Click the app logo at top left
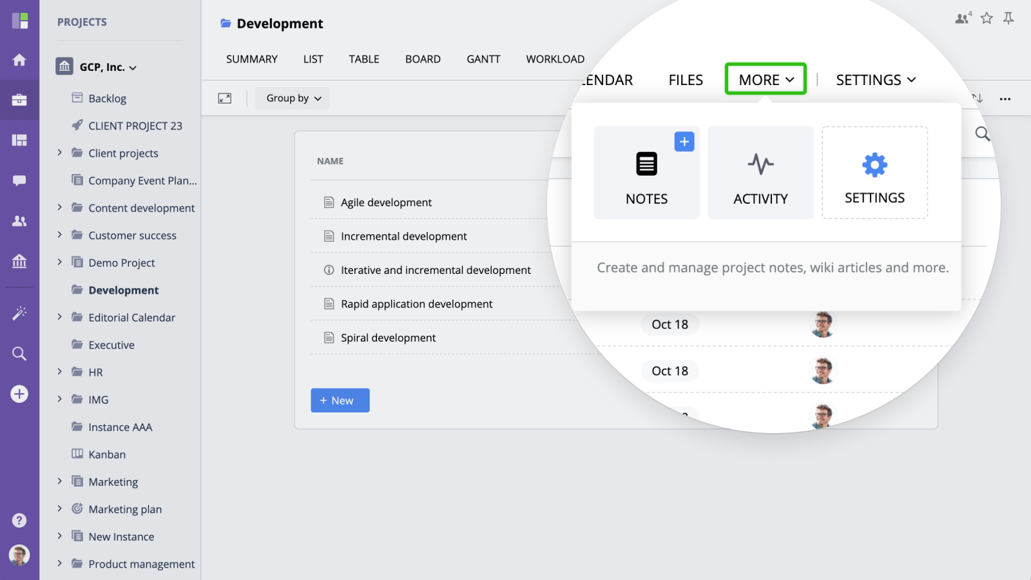This screenshot has width=1031, height=580. [x=20, y=21]
